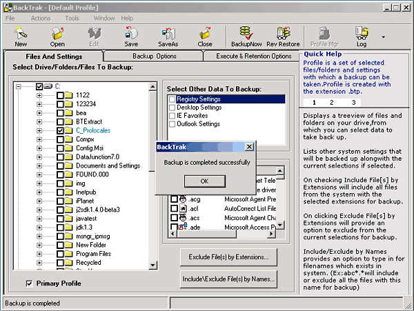Image resolution: width=414 pixels, height=311 pixels.
Task: Expand the Documents and Settings node
Action: (x=39, y=165)
